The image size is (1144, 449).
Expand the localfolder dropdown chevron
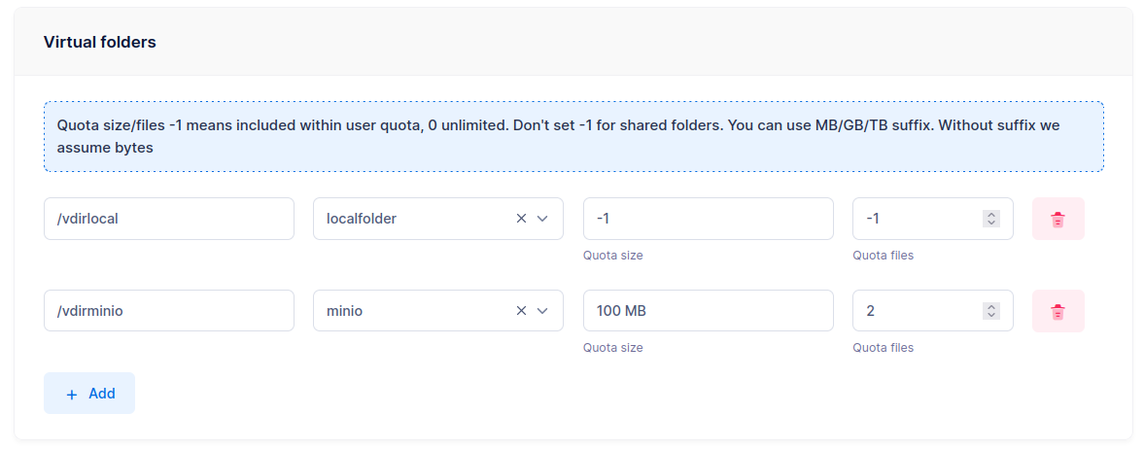[542, 219]
